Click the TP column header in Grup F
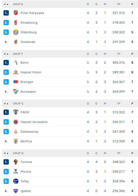 [118, 54]
